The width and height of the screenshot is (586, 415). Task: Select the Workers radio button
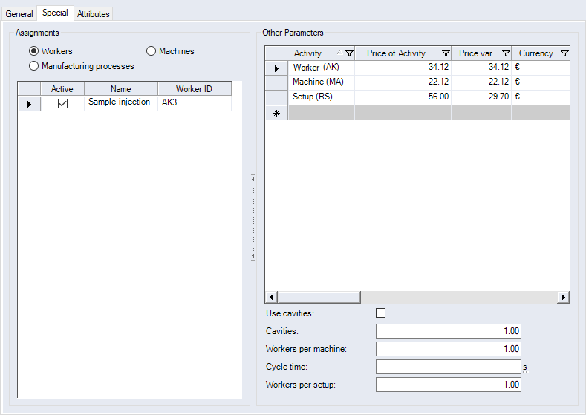(x=33, y=51)
